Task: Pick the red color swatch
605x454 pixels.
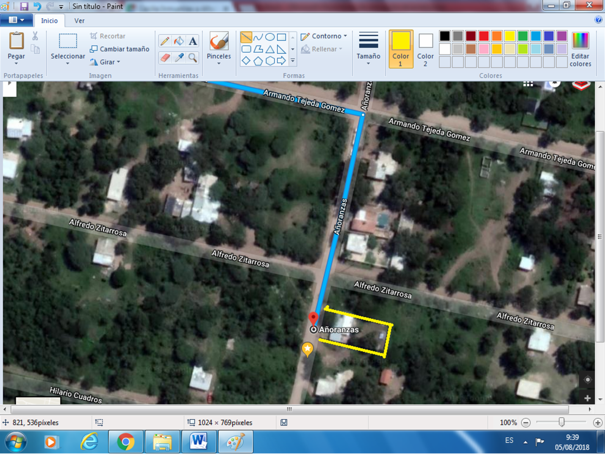Action: 484,36
